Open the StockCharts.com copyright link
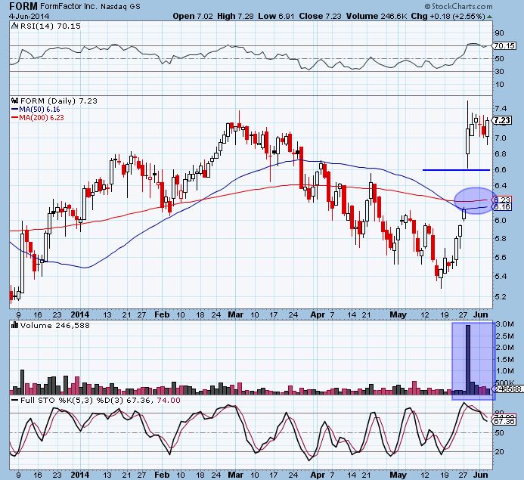Image resolution: width=524 pixels, height=480 pixels. [x=458, y=6]
